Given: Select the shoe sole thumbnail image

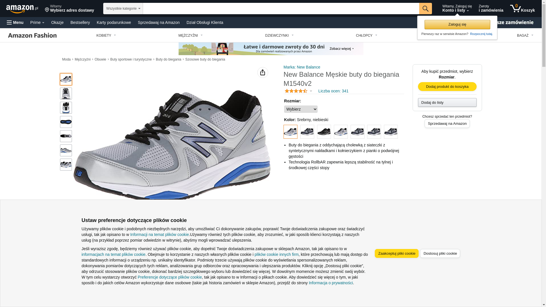Looking at the screenshot, I should [66, 122].
